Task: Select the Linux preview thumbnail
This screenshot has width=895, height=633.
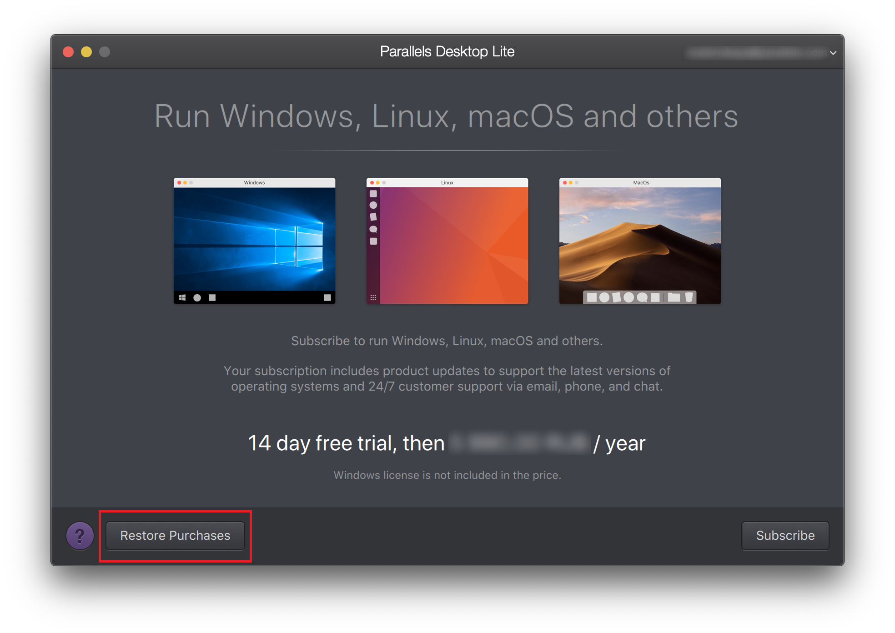Action: point(447,241)
